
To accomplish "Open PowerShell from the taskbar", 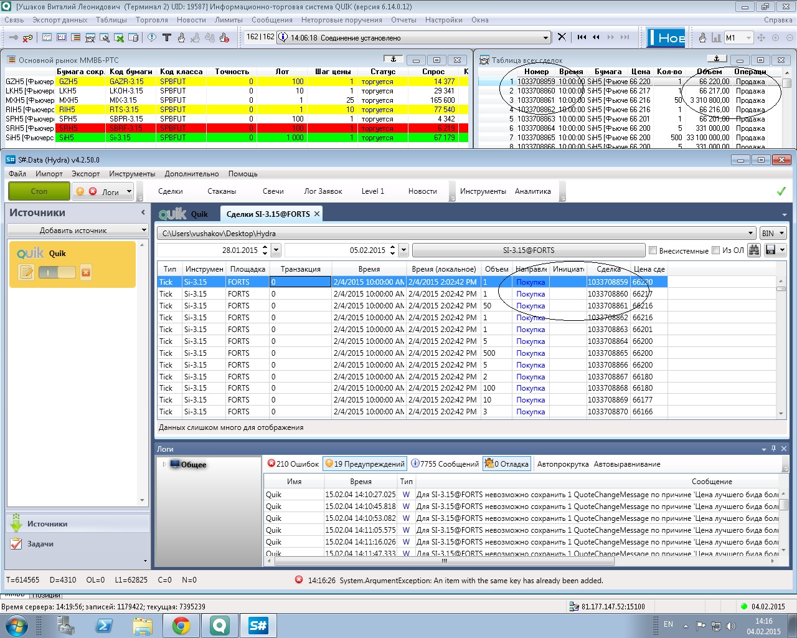I will [104, 626].
